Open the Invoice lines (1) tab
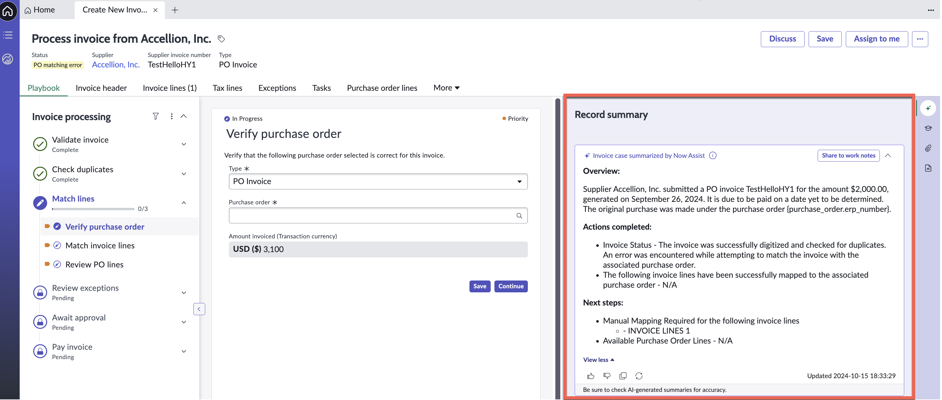 click(x=170, y=88)
